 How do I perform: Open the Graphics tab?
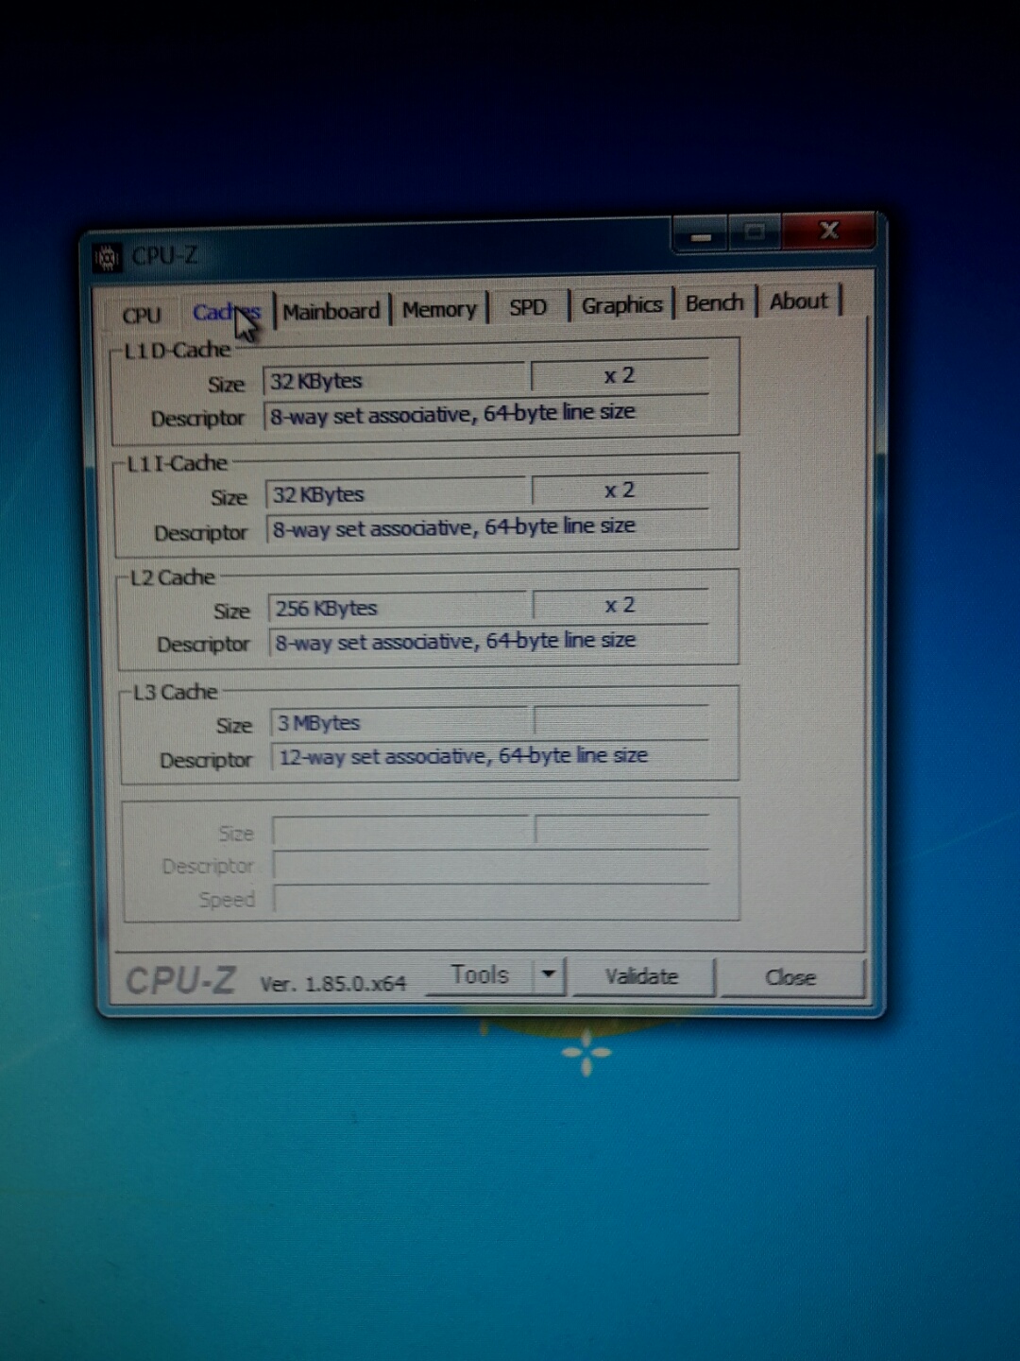621,305
